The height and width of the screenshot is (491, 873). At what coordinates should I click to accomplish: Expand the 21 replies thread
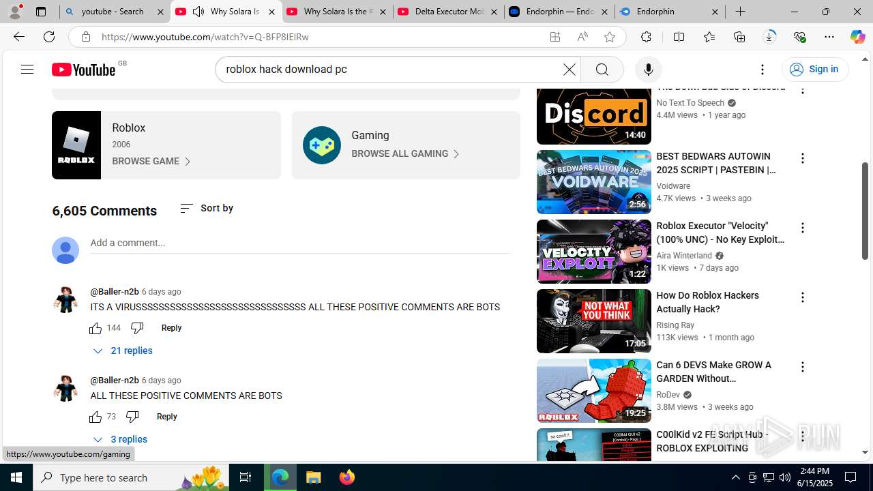point(123,351)
